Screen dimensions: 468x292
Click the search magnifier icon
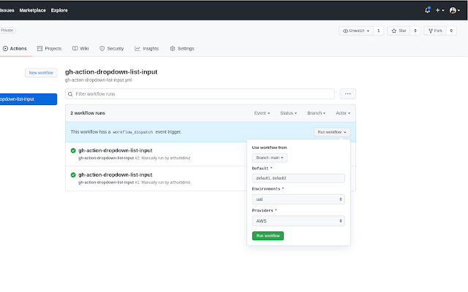click(70, 94)
